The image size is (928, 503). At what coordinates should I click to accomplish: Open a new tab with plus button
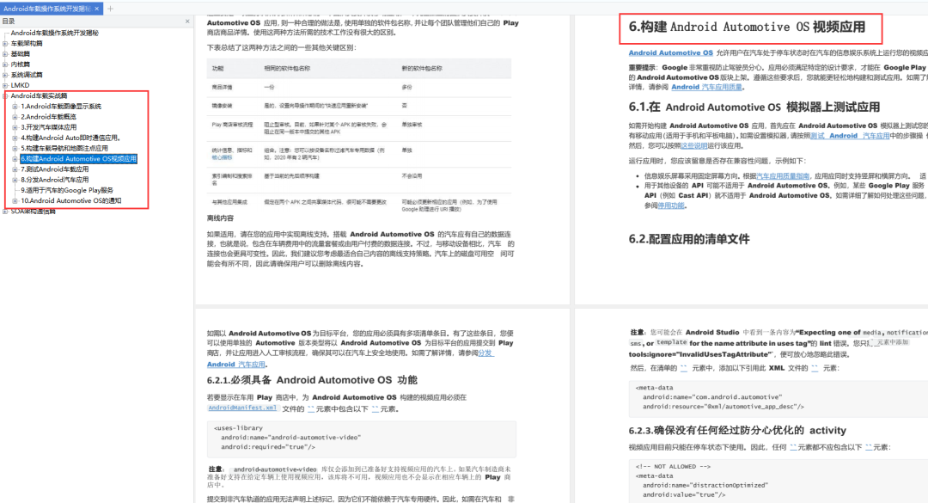(x=110, y=9)
